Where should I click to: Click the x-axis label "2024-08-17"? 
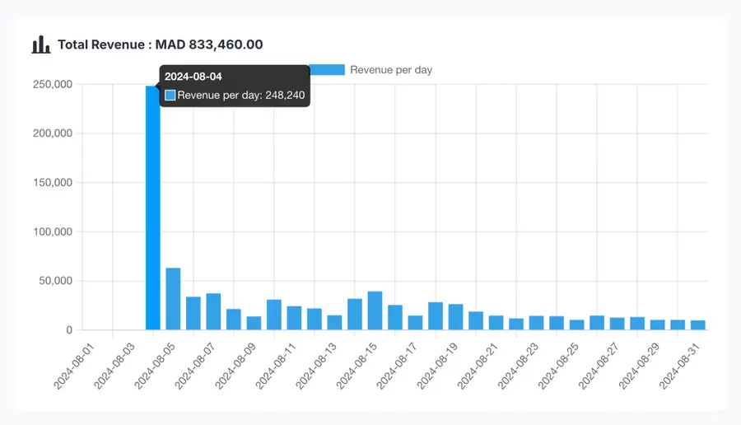[397, 366]
